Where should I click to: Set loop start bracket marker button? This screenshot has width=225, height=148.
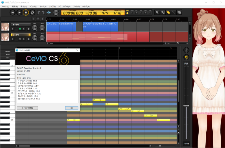(39, 12)
